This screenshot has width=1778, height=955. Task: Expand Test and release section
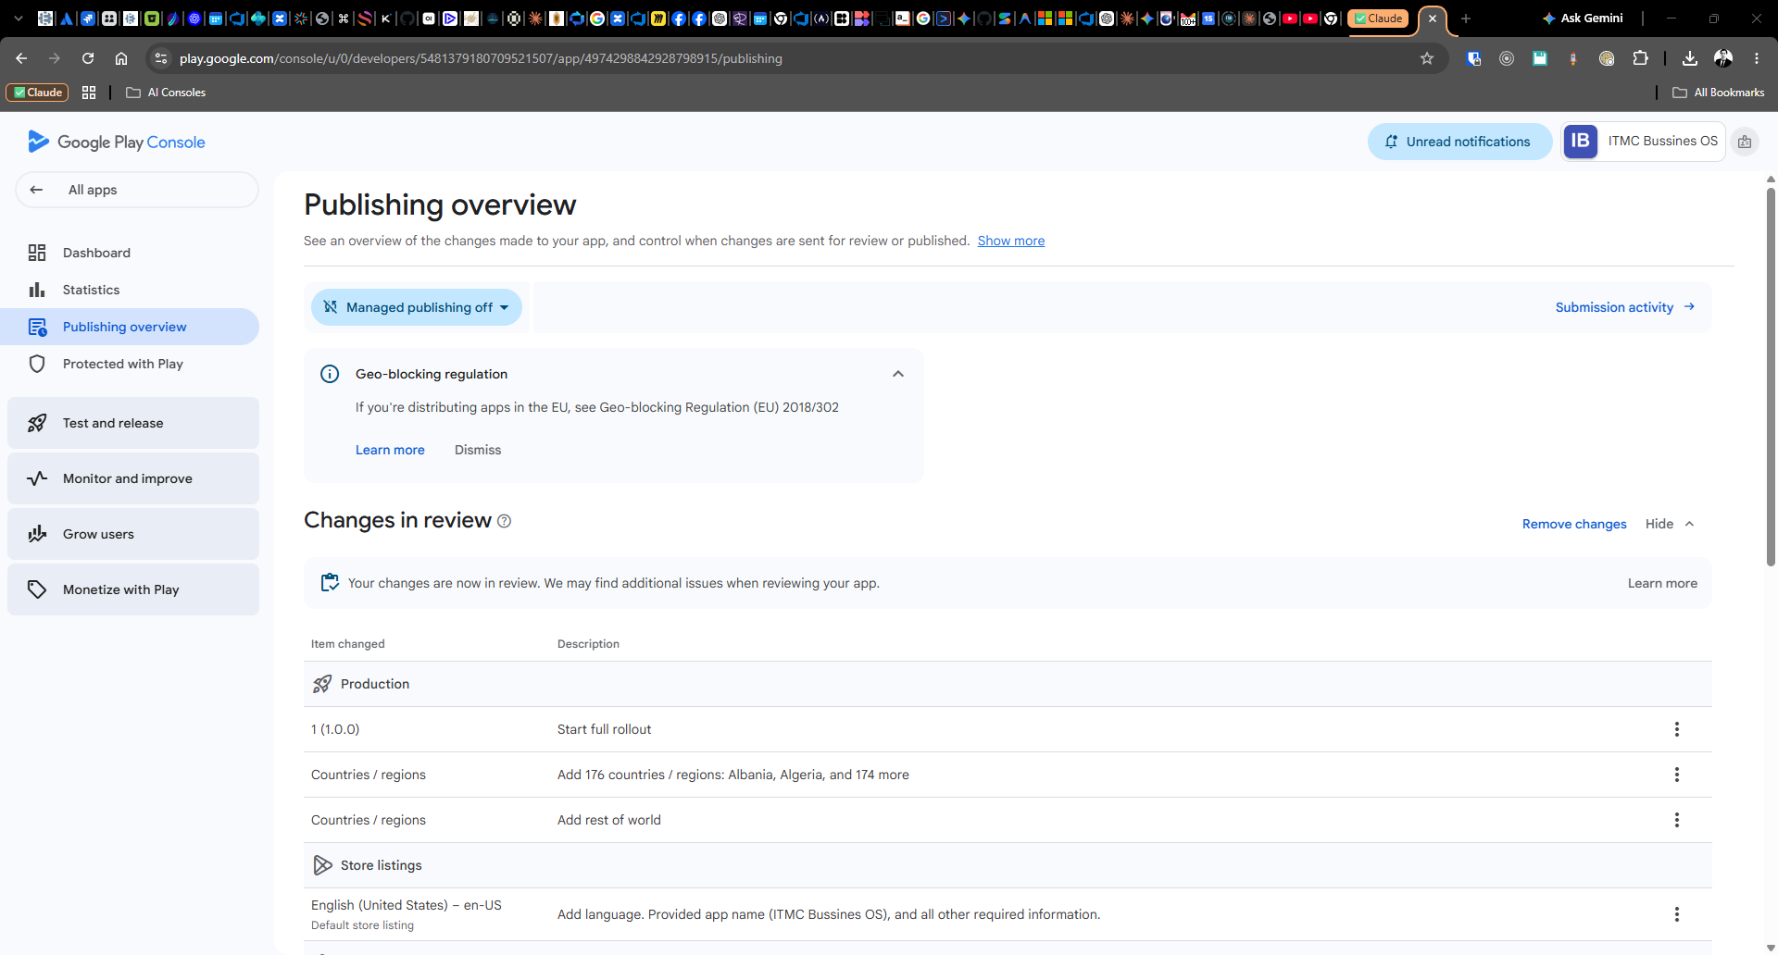(x=133, y=423)
